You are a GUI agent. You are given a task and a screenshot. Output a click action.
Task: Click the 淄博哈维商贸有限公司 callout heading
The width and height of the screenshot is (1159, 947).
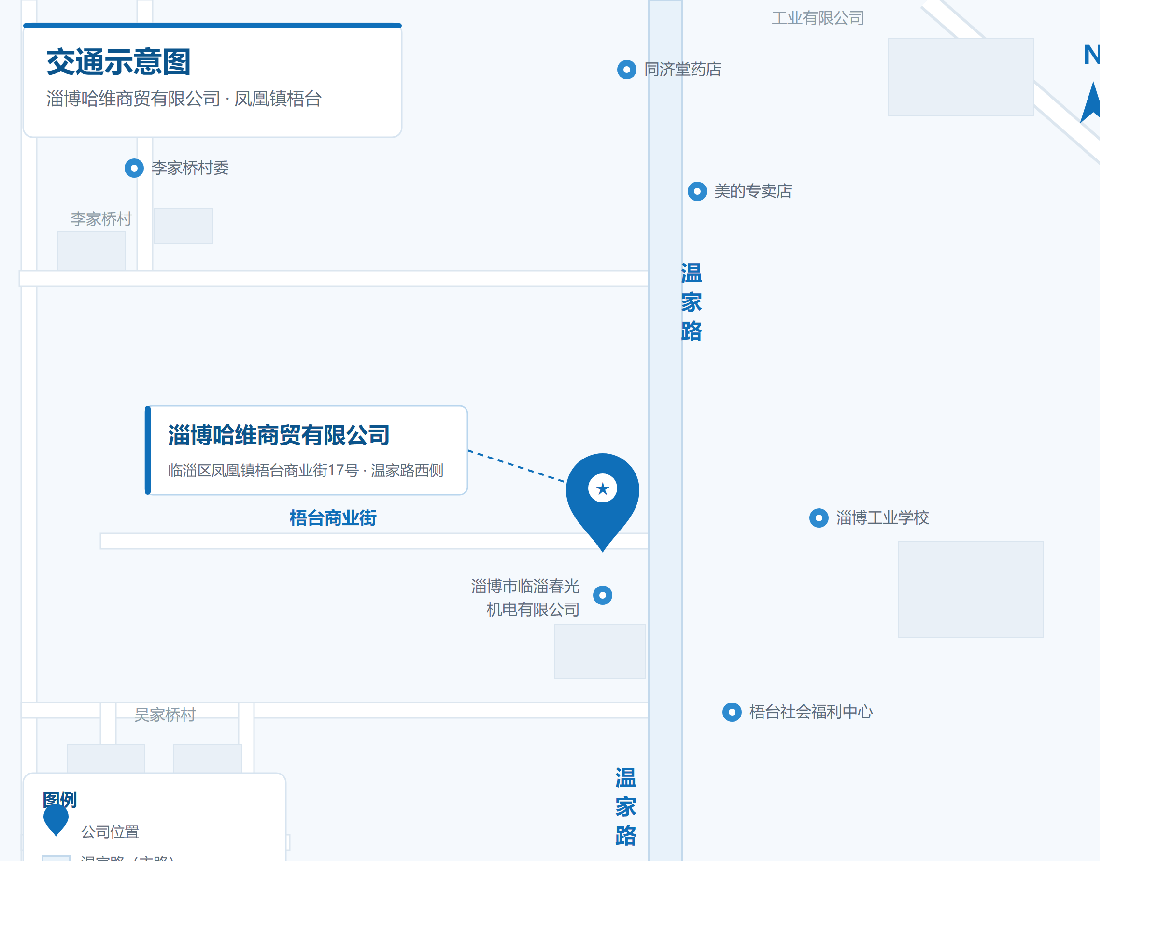coord(279,435)
